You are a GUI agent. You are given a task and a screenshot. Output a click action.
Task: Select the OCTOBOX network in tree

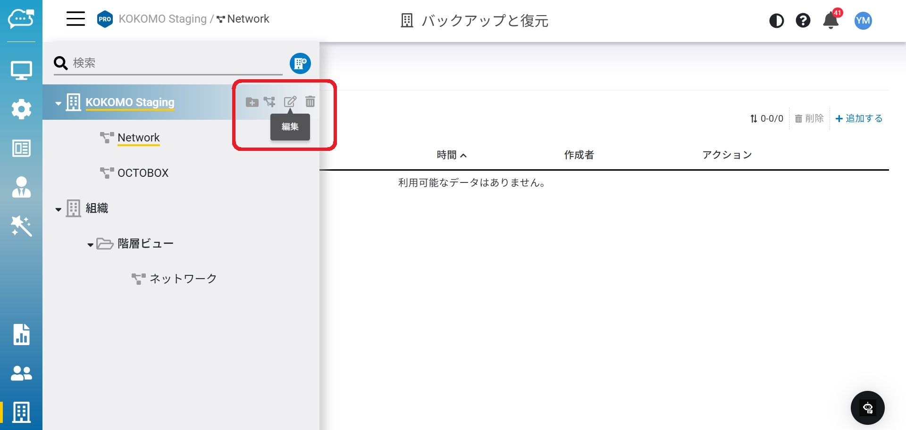pos(143,173)
